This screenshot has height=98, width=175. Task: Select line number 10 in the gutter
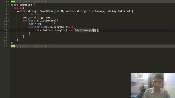(6, 17)
